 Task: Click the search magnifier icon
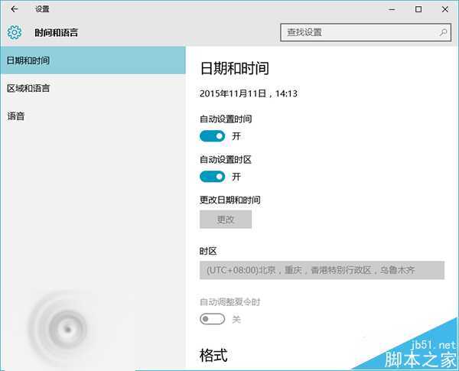tap(443, 32)
